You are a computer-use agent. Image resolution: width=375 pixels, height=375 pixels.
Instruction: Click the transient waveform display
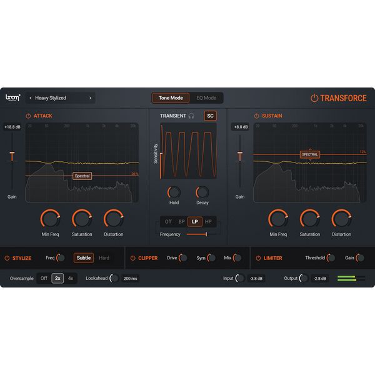188,151
